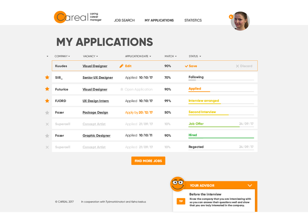The image size is (308, 219).
Task: Open Concept Artist link in Regected row
Action: click(x=94, y=147)
